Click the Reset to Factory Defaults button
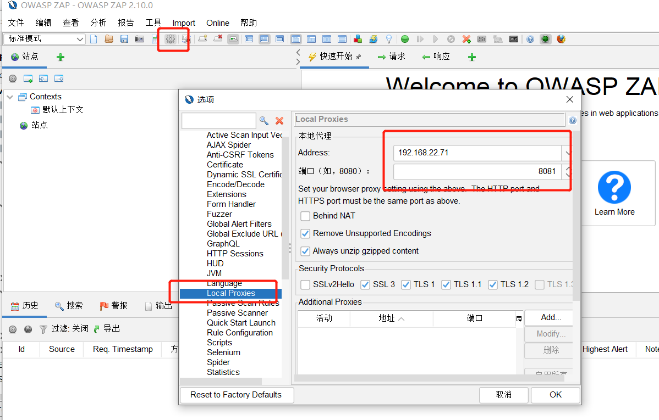This screenshot has width=659, height=420. [x=237, y=395]
